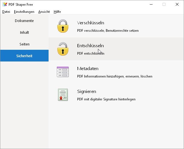Open the Einstellungen menu
This screenshot has height=149, width=184.
(24, 12)
